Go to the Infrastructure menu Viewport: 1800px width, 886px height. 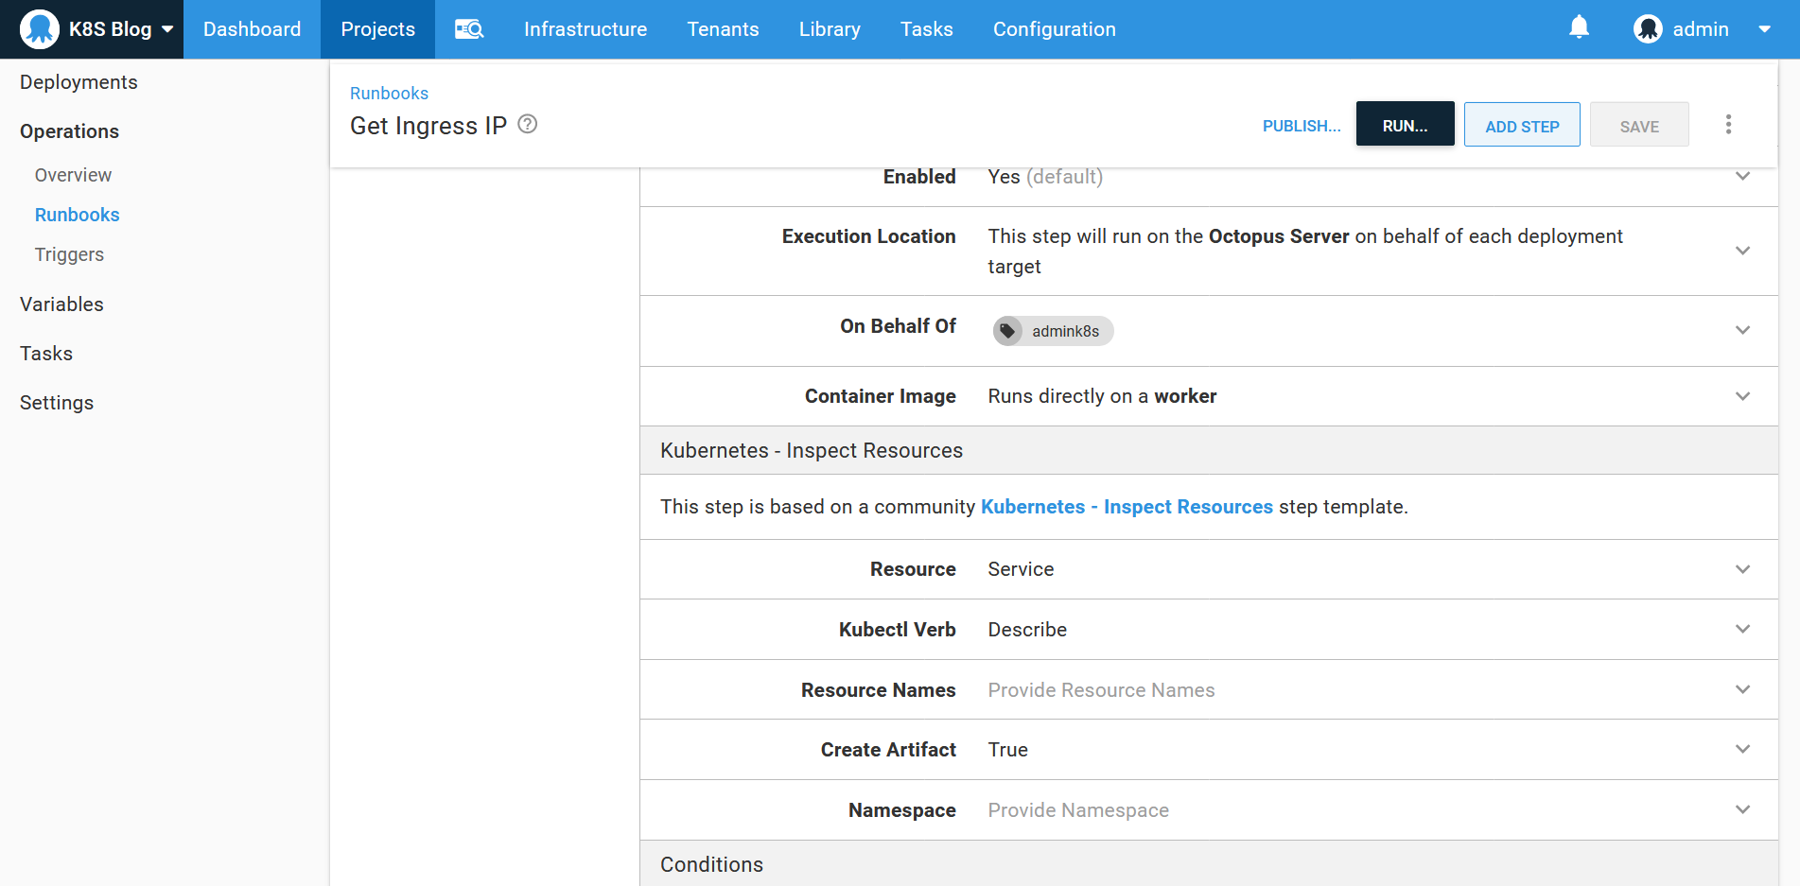(x=585, y=29)
